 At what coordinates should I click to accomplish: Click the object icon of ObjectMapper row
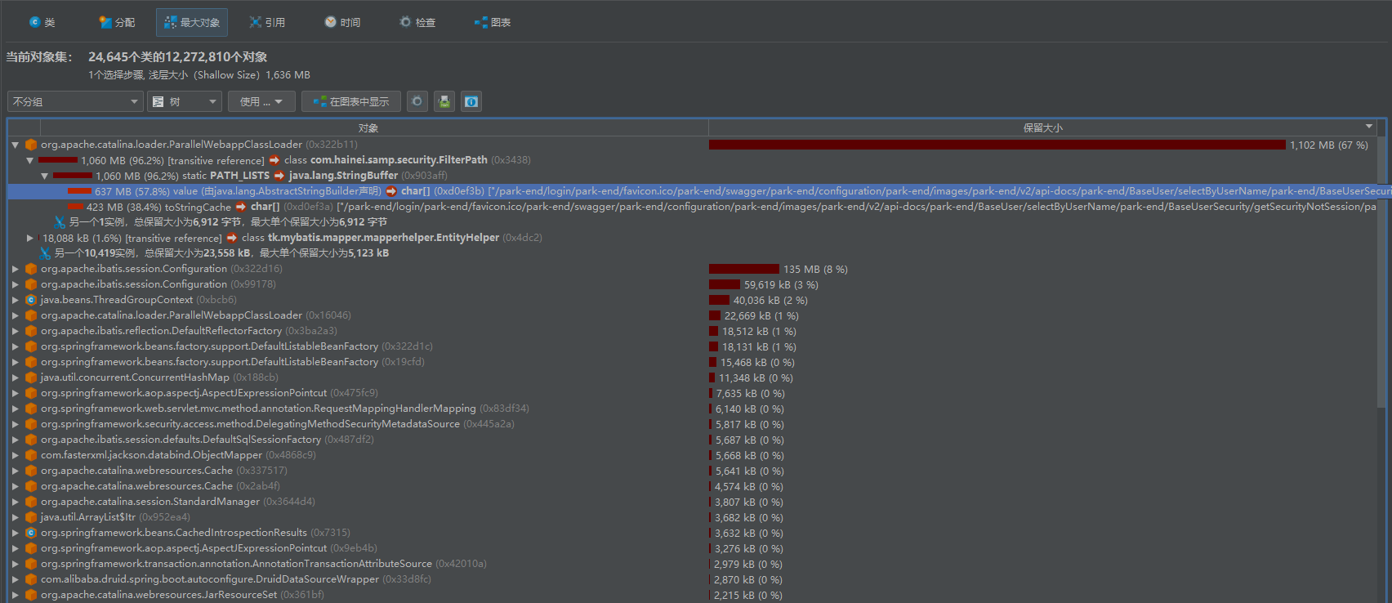point(31,455)
